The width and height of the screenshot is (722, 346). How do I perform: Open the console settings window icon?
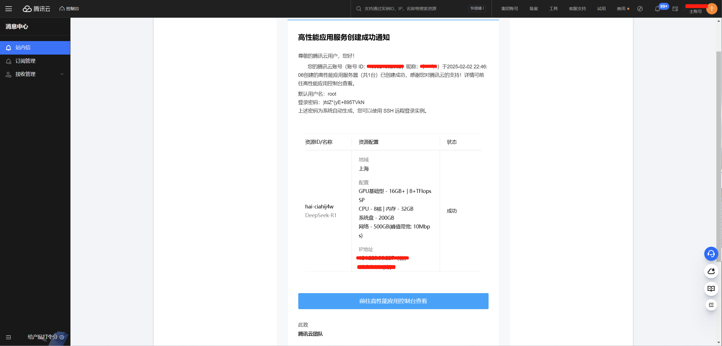coord(675,9)
